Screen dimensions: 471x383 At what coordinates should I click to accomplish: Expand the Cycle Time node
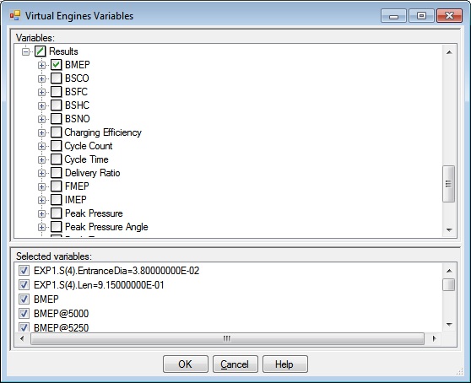41,159
